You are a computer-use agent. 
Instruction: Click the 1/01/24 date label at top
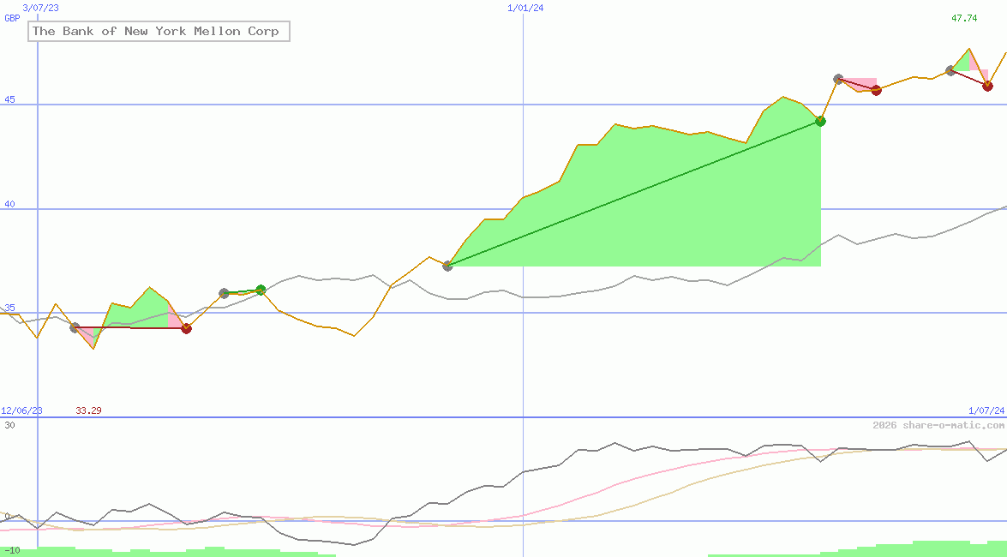[525, 8]
